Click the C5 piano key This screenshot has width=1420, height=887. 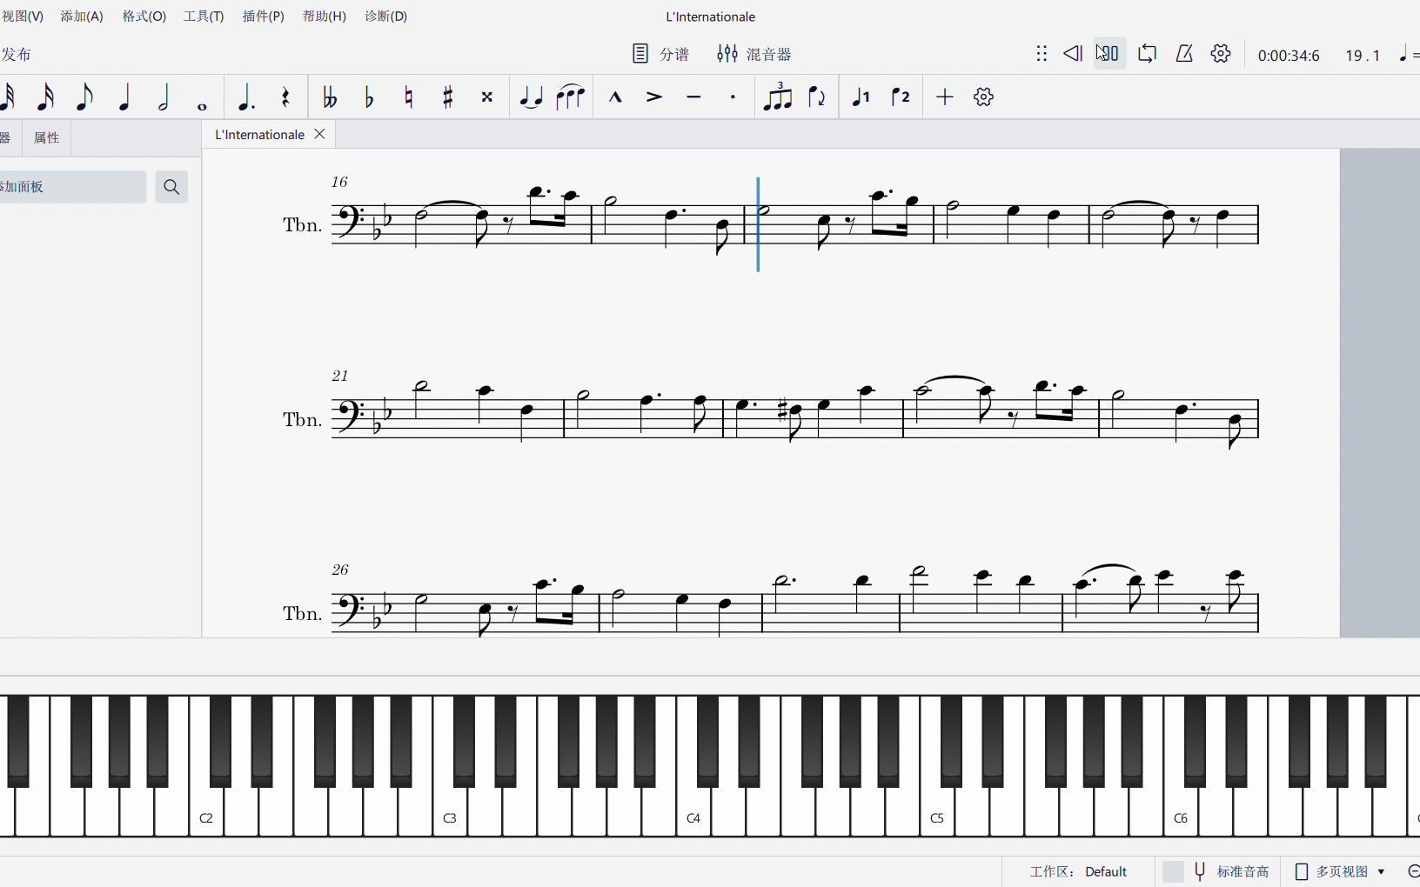[x=937, y=813]
